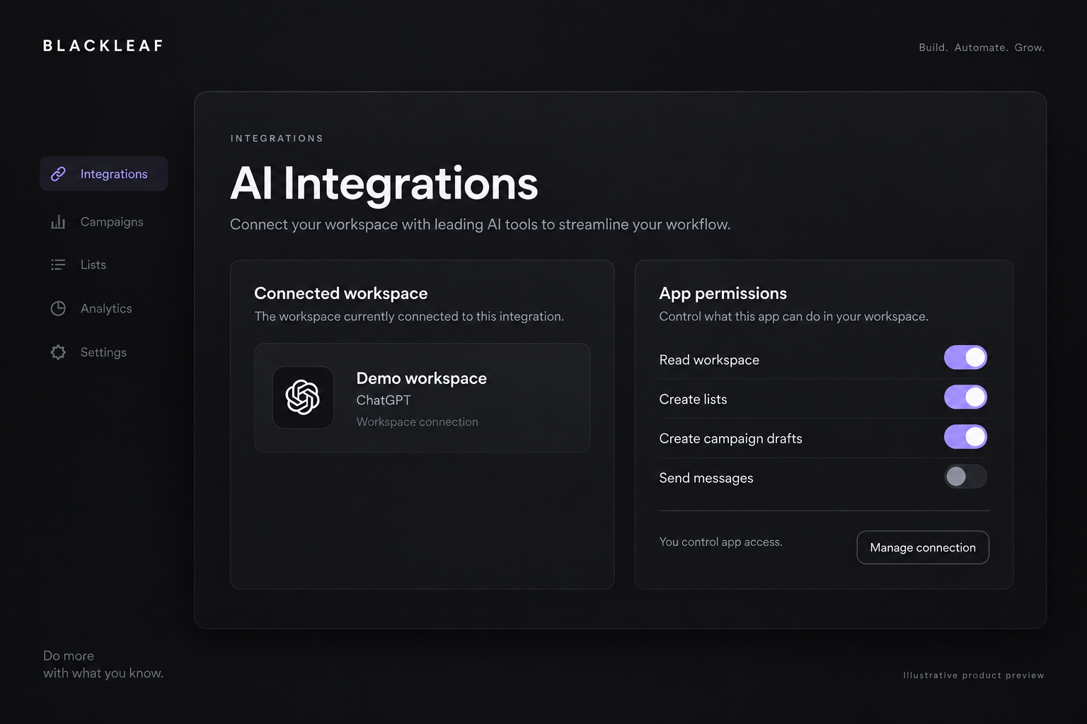Open Settings text in the sidebar
This screenshot has height=724, width=1087.
click(103, 352)
